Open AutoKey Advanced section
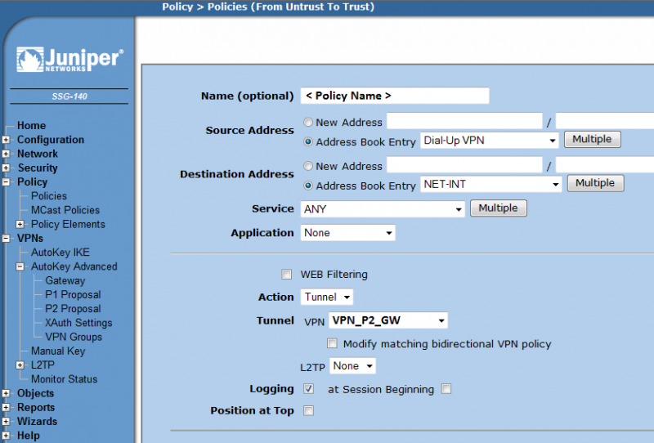 74,266
